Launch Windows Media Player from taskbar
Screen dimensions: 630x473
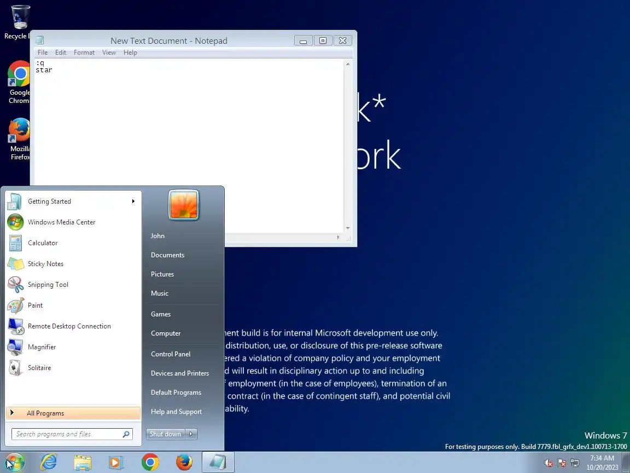pos(116,463)
